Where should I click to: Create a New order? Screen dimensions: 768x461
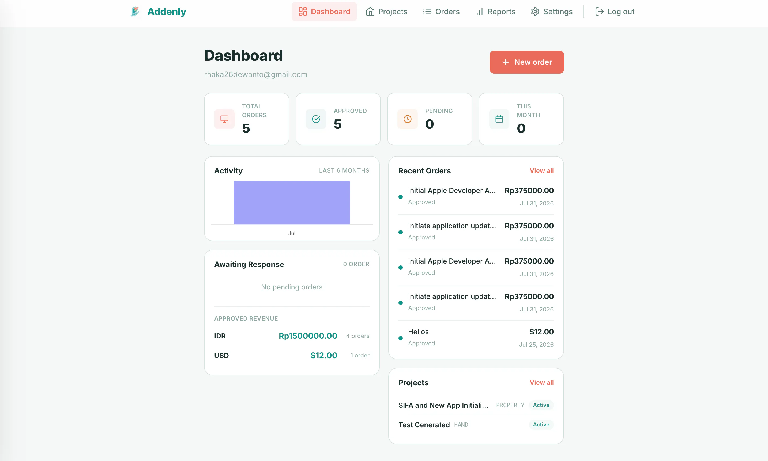pos(526,62)
